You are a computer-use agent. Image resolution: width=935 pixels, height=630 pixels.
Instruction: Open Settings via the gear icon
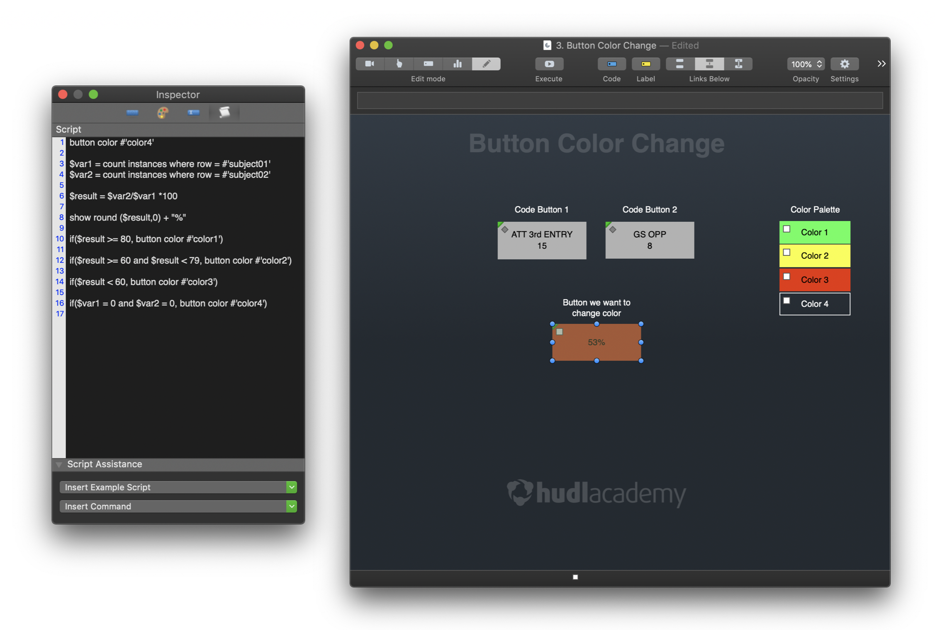(x=845, y=64)
